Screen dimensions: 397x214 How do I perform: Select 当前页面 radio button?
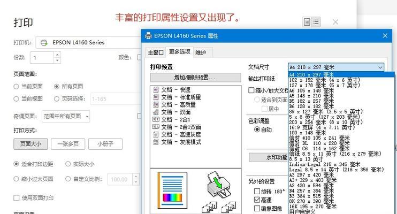click(x=16, y=87)
